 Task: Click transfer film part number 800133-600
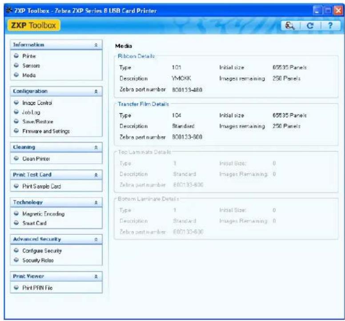tap(187, 137)
